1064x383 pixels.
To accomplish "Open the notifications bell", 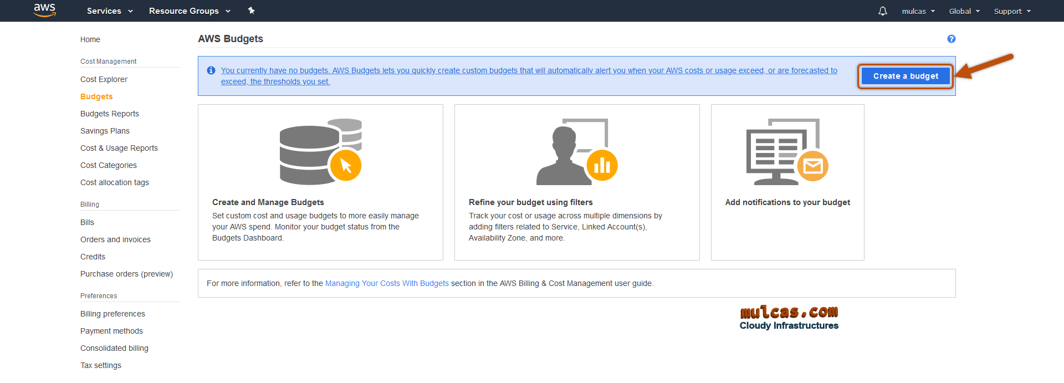I will click(x=882, y=11).
